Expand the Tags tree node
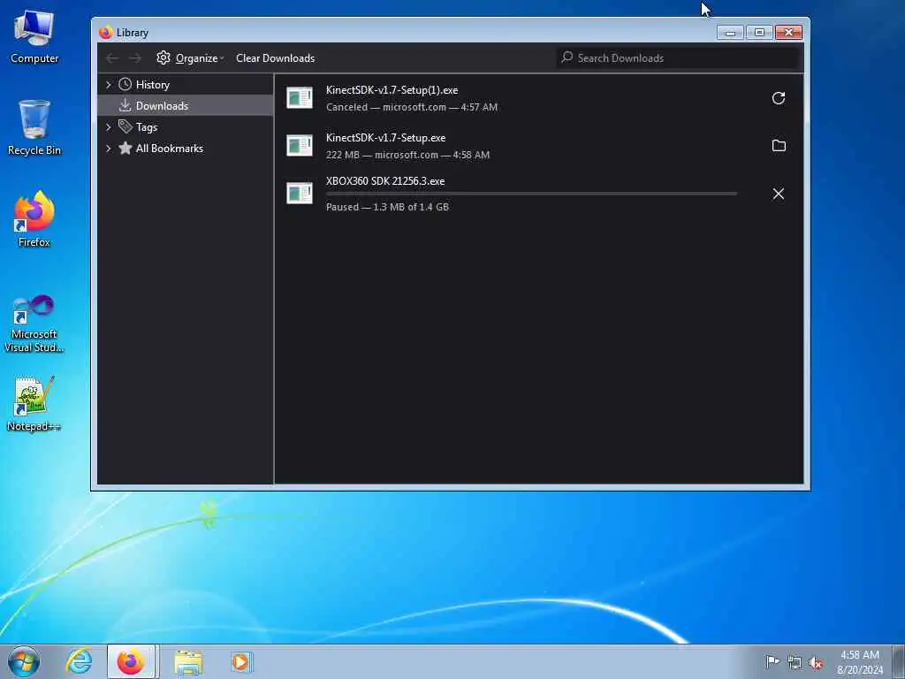The height and width of the screenshot is (679, 905). click(108, 127)
